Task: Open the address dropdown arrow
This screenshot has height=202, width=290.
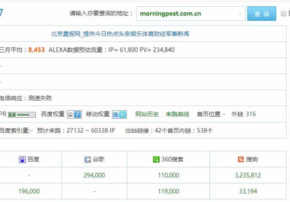Action: (240, 14)
